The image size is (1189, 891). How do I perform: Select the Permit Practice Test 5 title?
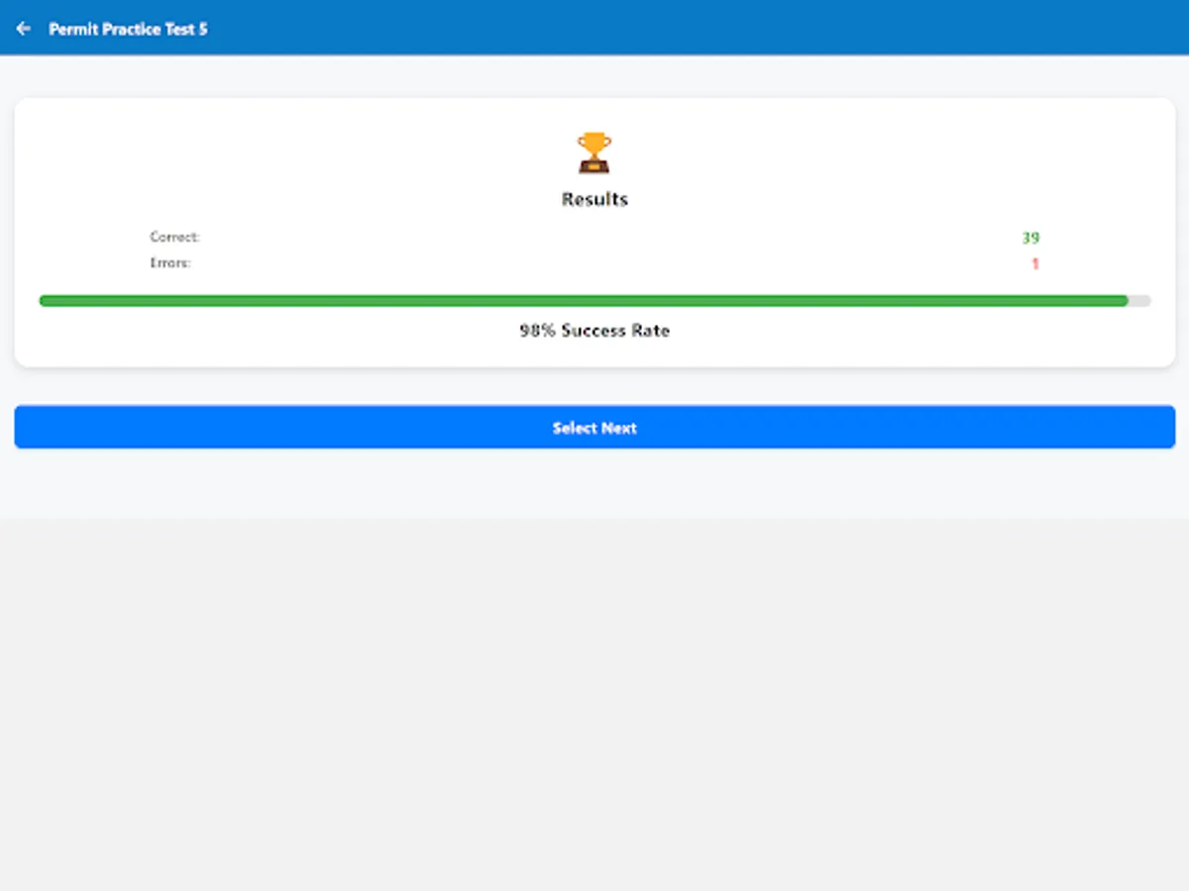129,29
